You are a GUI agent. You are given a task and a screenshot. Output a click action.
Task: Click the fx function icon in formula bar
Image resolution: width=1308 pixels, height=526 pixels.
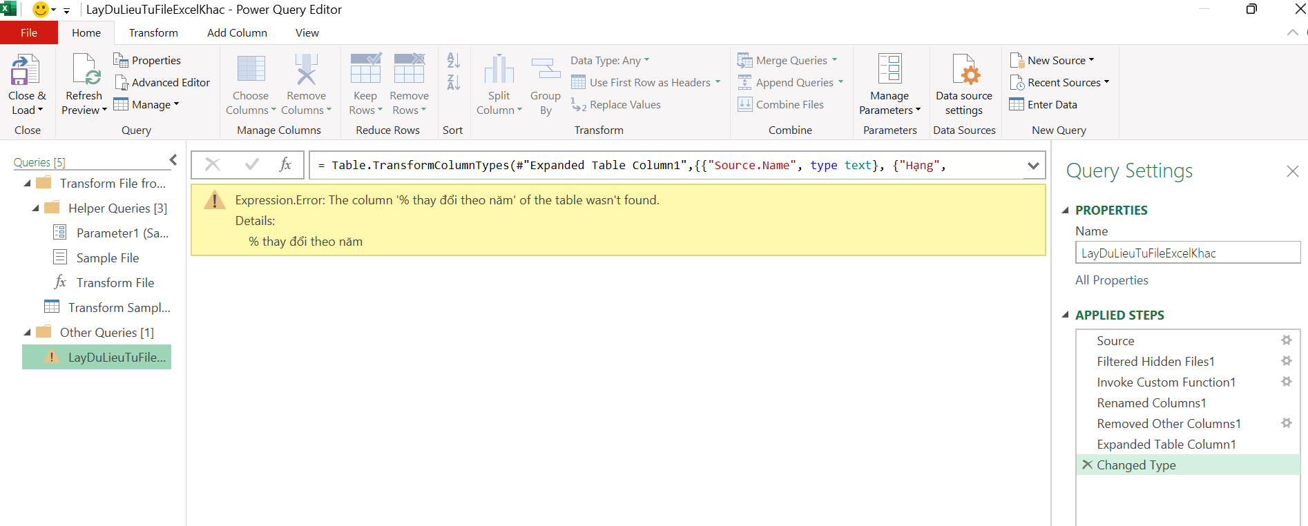click(285, 165)
